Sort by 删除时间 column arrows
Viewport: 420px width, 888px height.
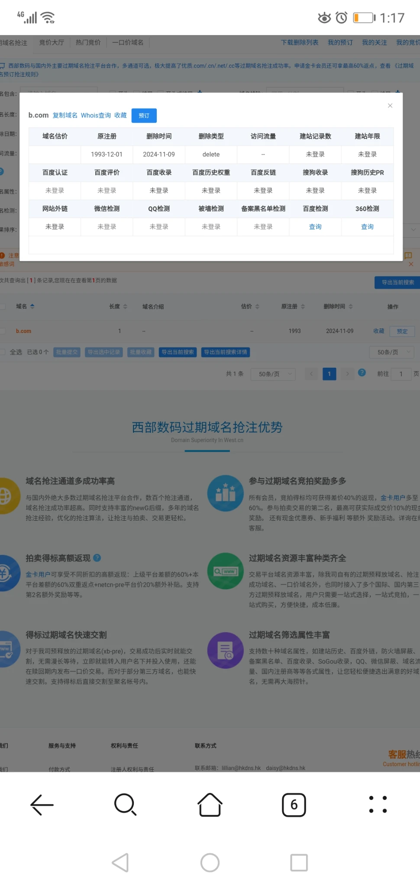click(x=351, y=307)
